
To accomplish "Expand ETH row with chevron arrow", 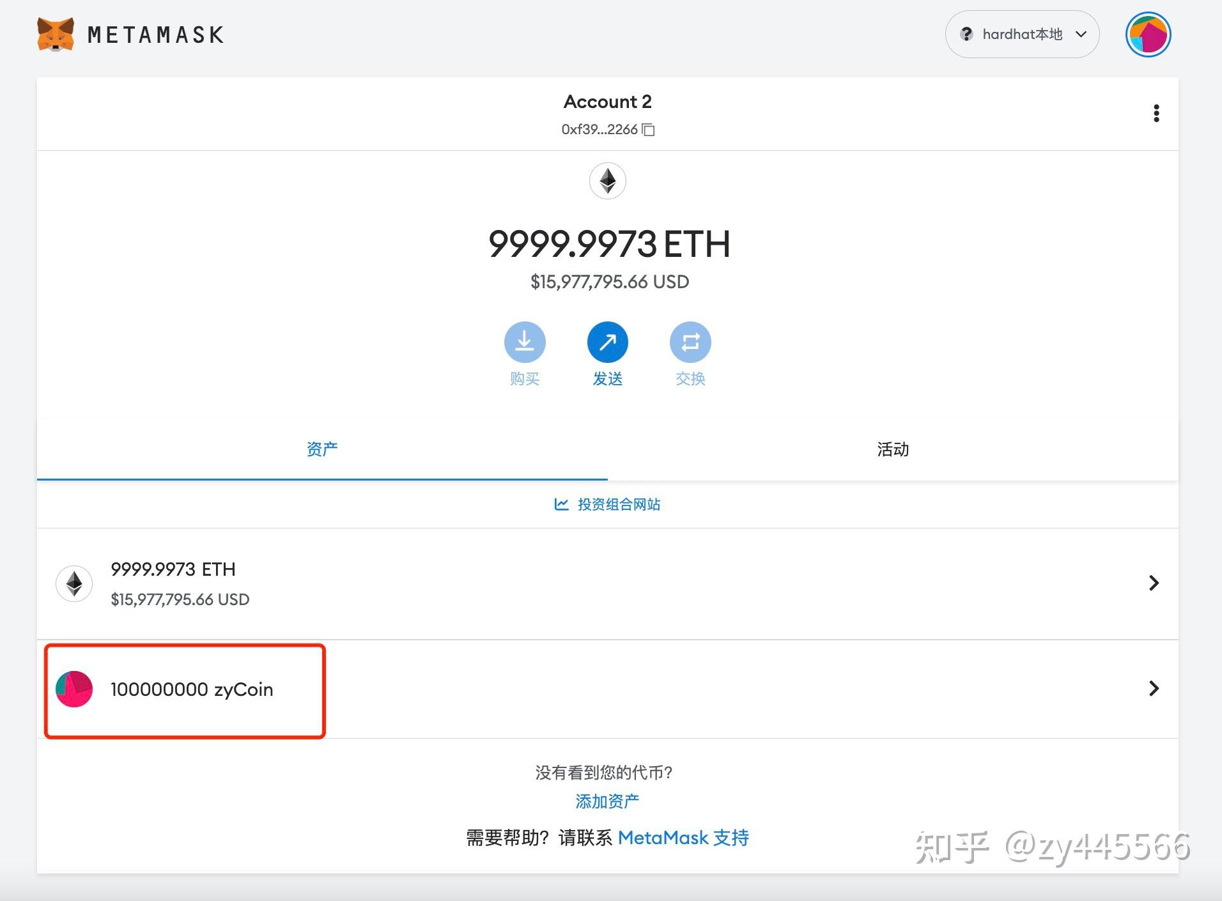I will [x=1154, y=583].
